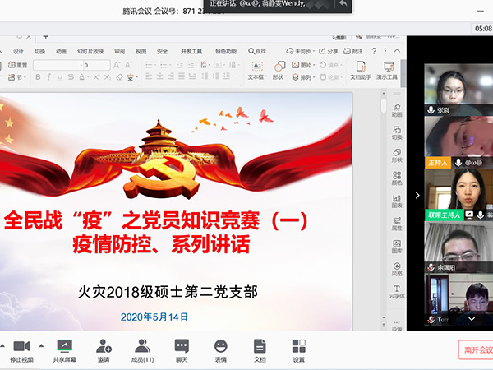The width and height of the screenshot is (493, 370).
Task: Toggle numbered list button
Action: point(164,65)
